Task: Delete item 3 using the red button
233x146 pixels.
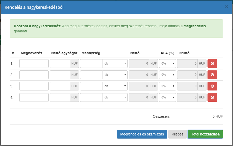Action: (x=212, y=86)
